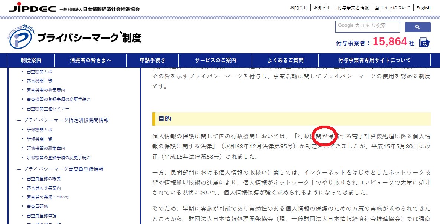Viewport: 440px width, 224px height.
Task: Open sidebar link 審査機関の募集案内
Action: click(x=46, y=90)
